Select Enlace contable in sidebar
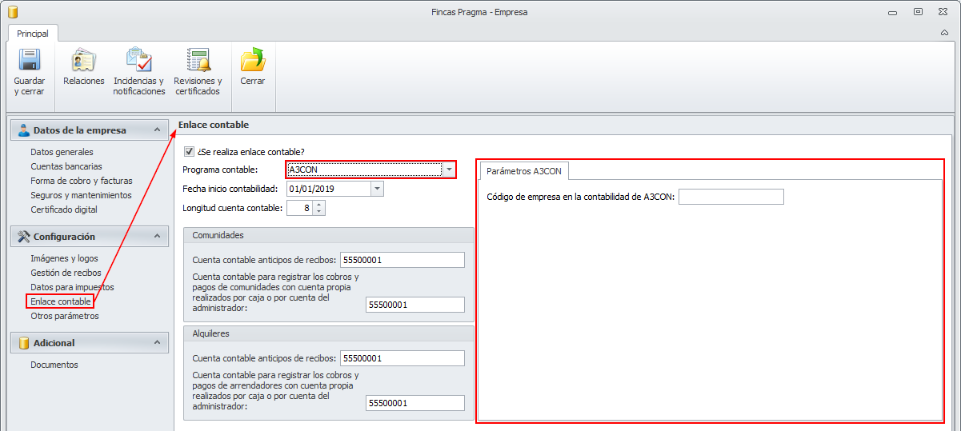The width and height of the screenshot is (961, 431). click(x=61, y=301)
